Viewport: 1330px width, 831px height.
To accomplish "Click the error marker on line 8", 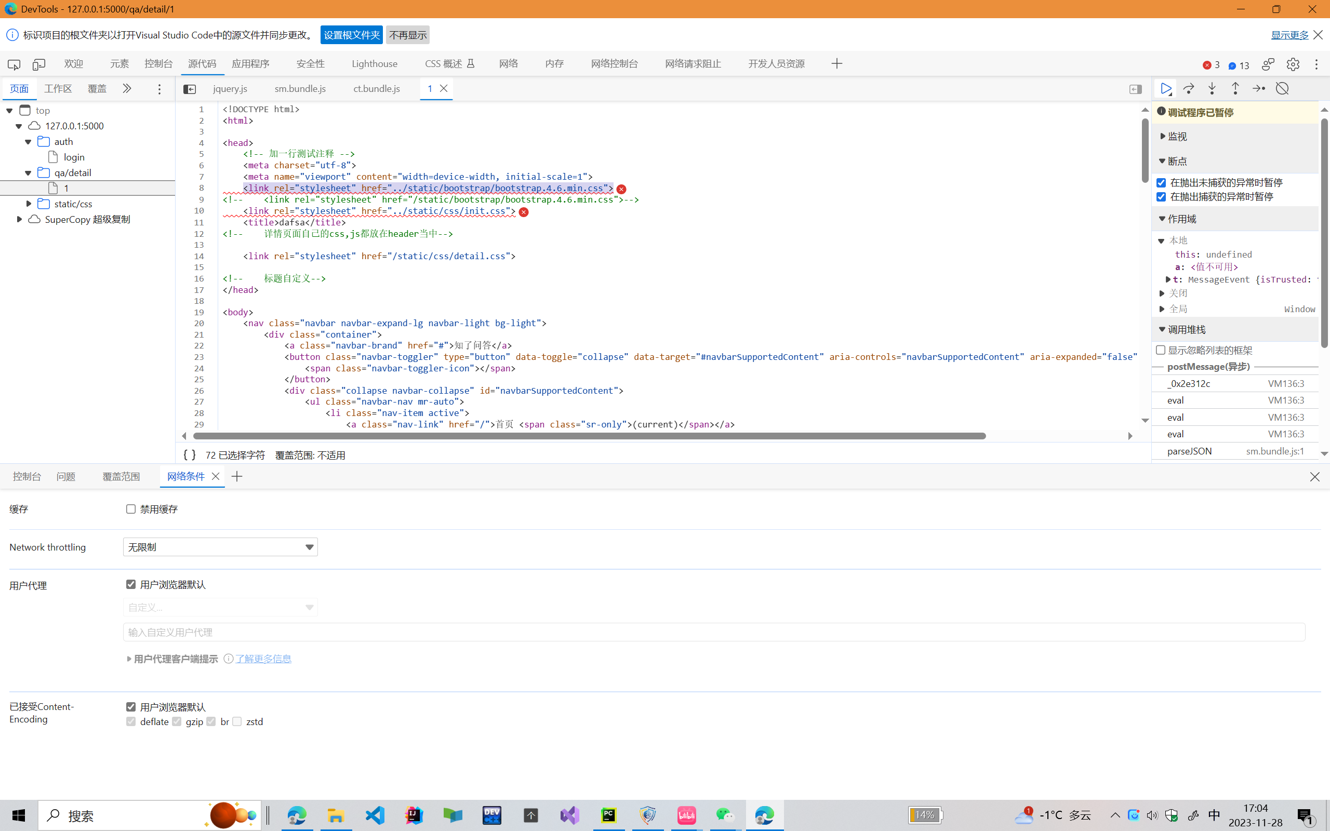I will pyautogui.click(x=621, y=189).
